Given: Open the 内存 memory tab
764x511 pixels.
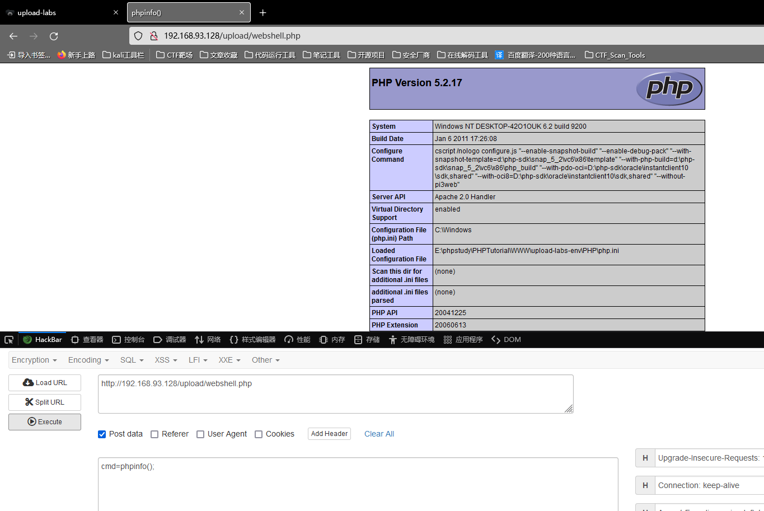Looking at the screenshot, I should pyautogui.click(x=332, y=340).
